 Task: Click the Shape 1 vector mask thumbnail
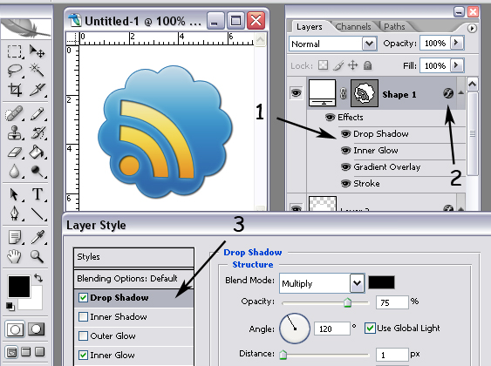365,93
